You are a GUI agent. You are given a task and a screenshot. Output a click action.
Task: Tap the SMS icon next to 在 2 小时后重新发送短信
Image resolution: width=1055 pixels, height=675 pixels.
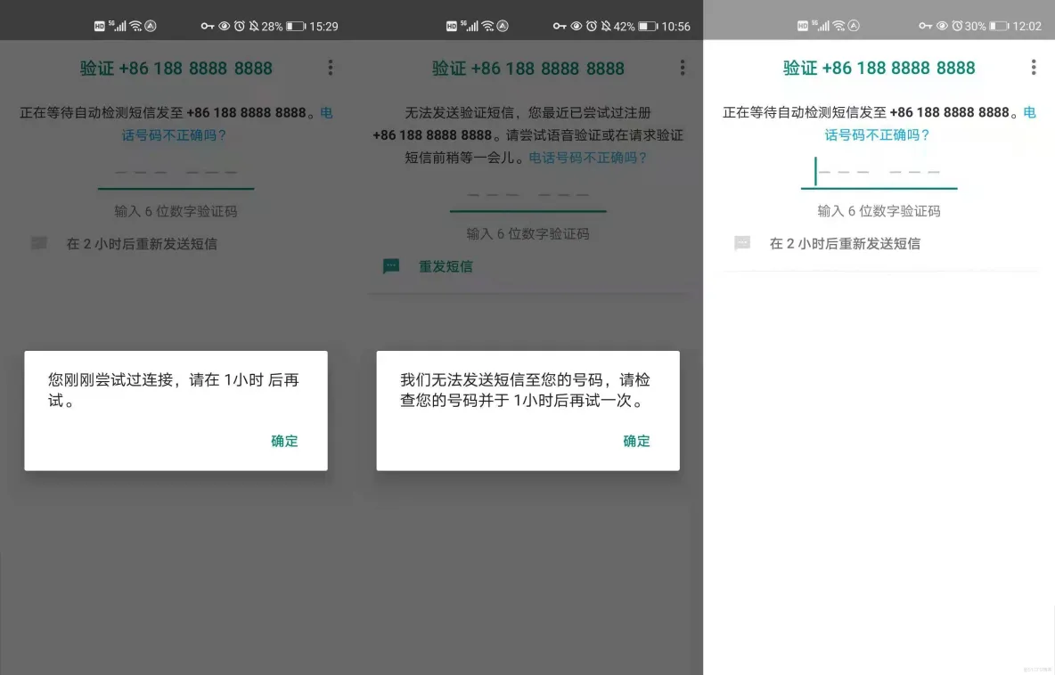click(x=39, y=242)
